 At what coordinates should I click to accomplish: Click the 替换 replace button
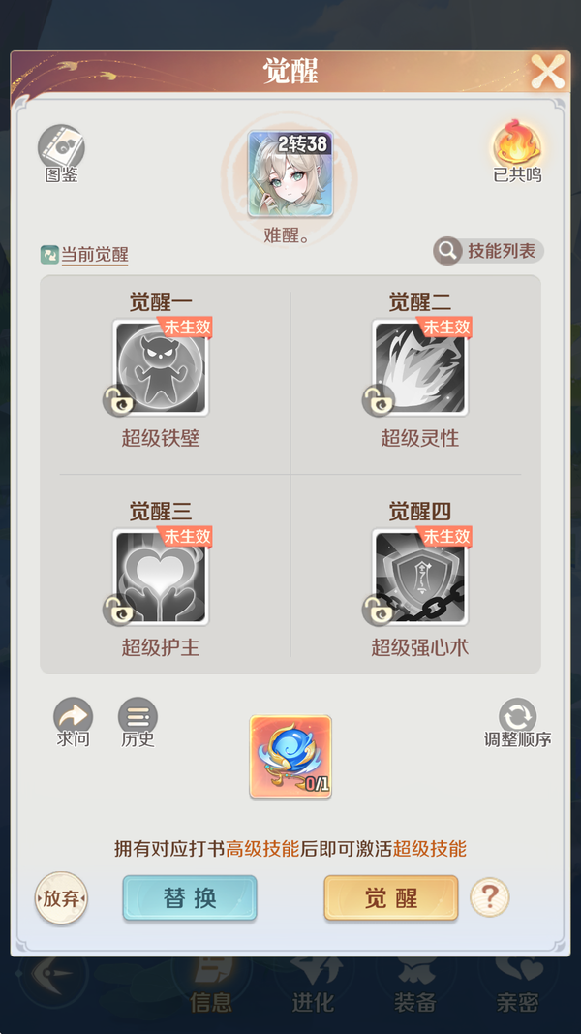coord(190,897)
